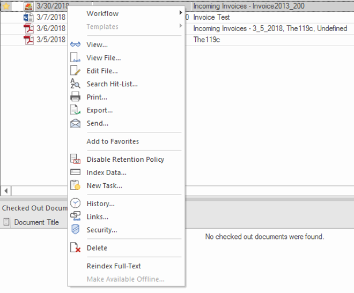The height and width of the screenshot is (293, 354).
Task: Choose Disable Retention Policy
Action: point(126,159)
